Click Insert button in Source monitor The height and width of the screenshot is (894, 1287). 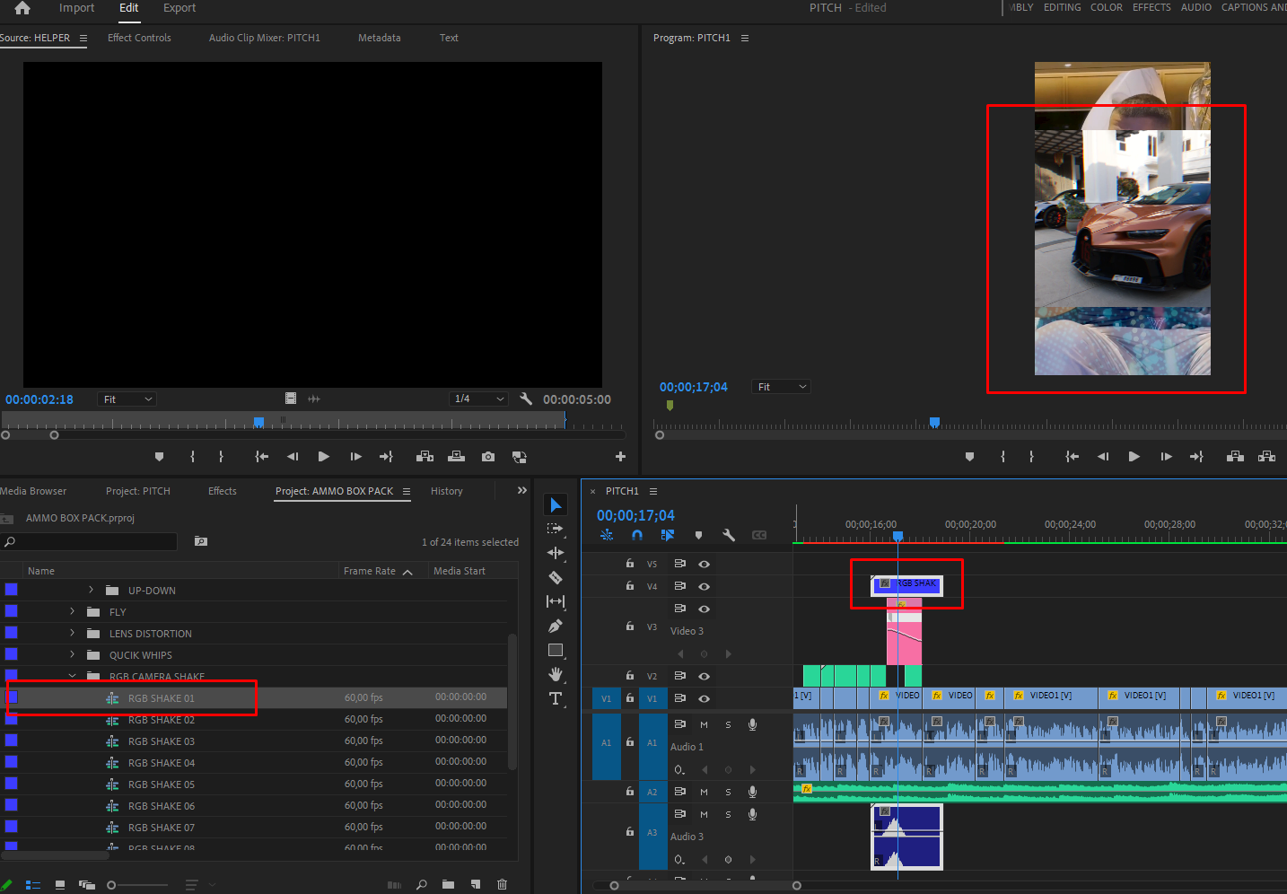pos(425,457)
